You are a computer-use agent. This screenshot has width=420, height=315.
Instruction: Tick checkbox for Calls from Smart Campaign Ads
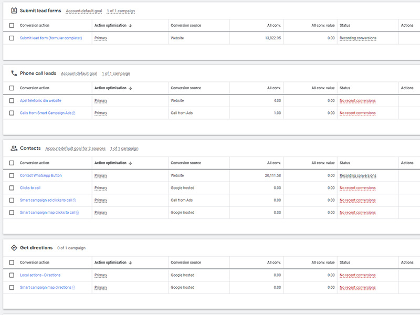point(12,113)
